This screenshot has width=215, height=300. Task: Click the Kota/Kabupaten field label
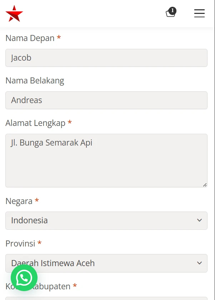pos(54,286)
